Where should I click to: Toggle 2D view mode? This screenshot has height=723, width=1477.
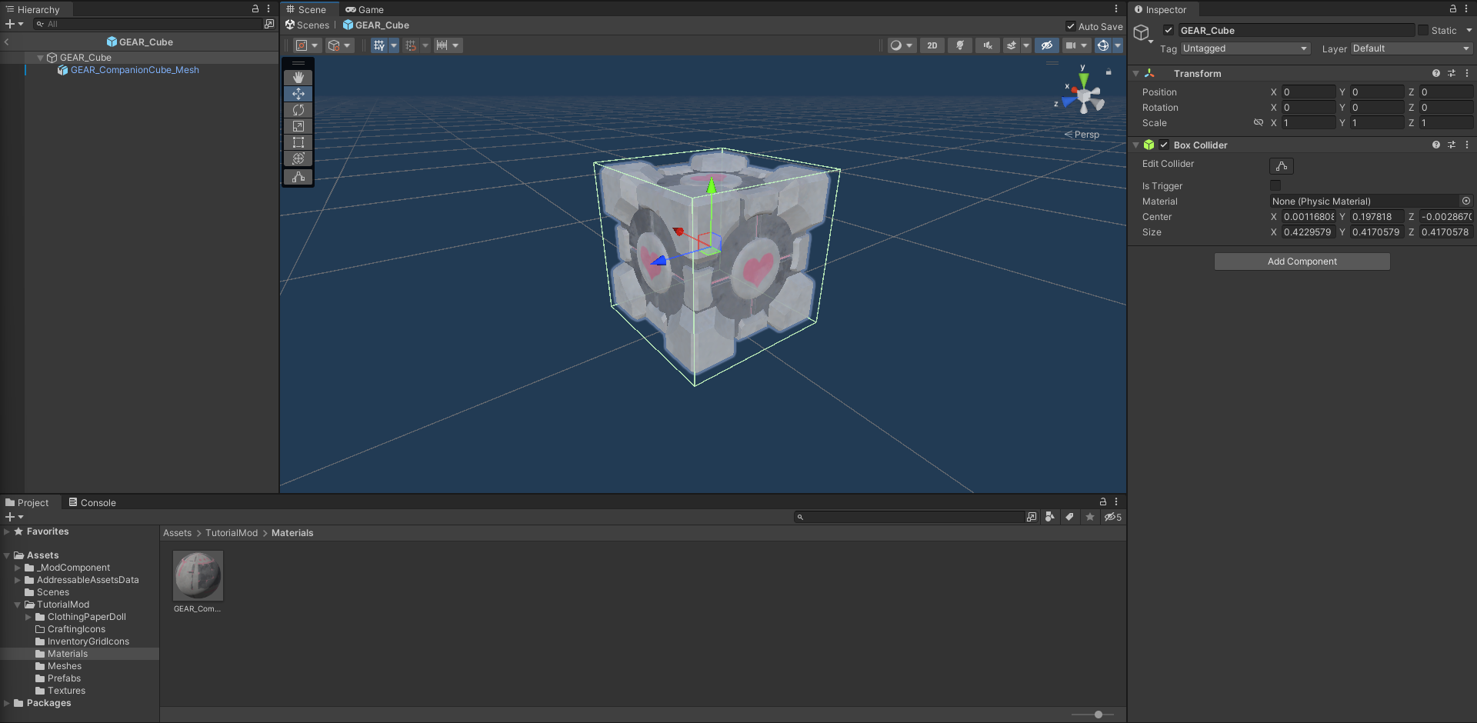point(932,45)
